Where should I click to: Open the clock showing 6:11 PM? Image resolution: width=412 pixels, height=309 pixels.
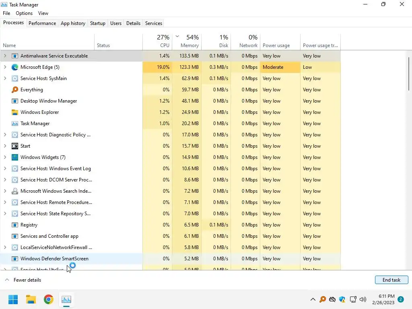click(383, 299)
